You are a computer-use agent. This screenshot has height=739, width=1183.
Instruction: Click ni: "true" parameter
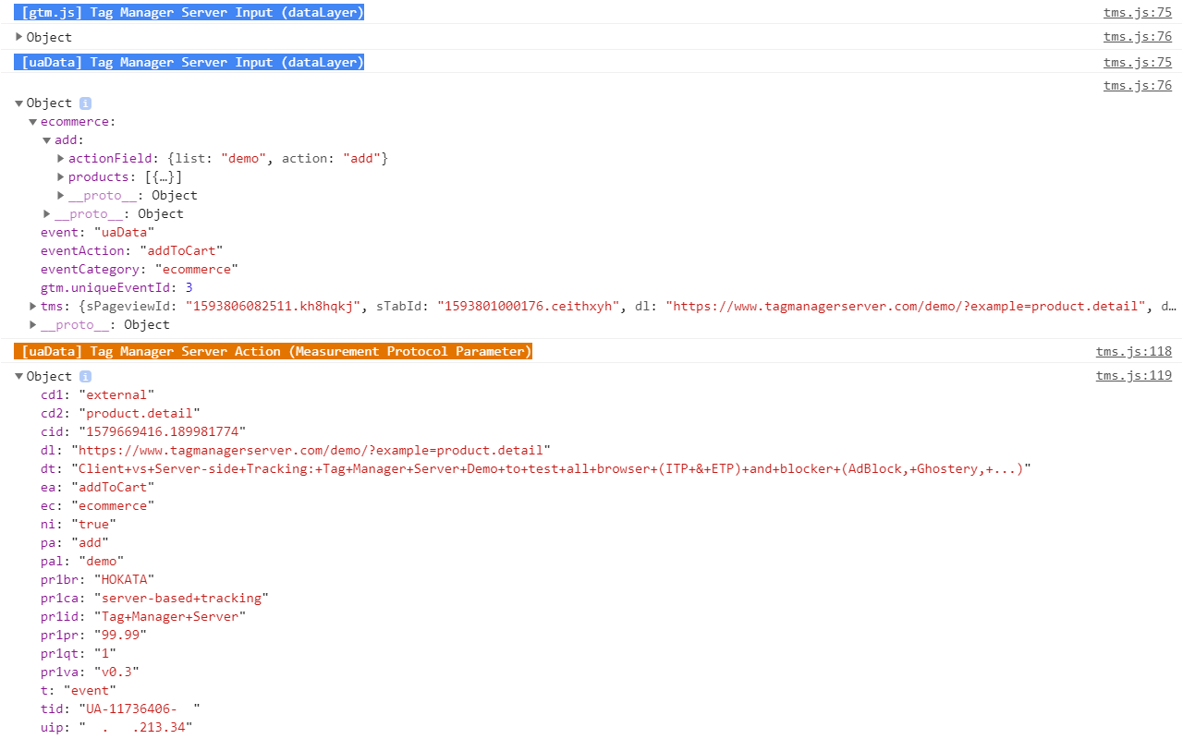pyautogui.click(x=79, y=525)
